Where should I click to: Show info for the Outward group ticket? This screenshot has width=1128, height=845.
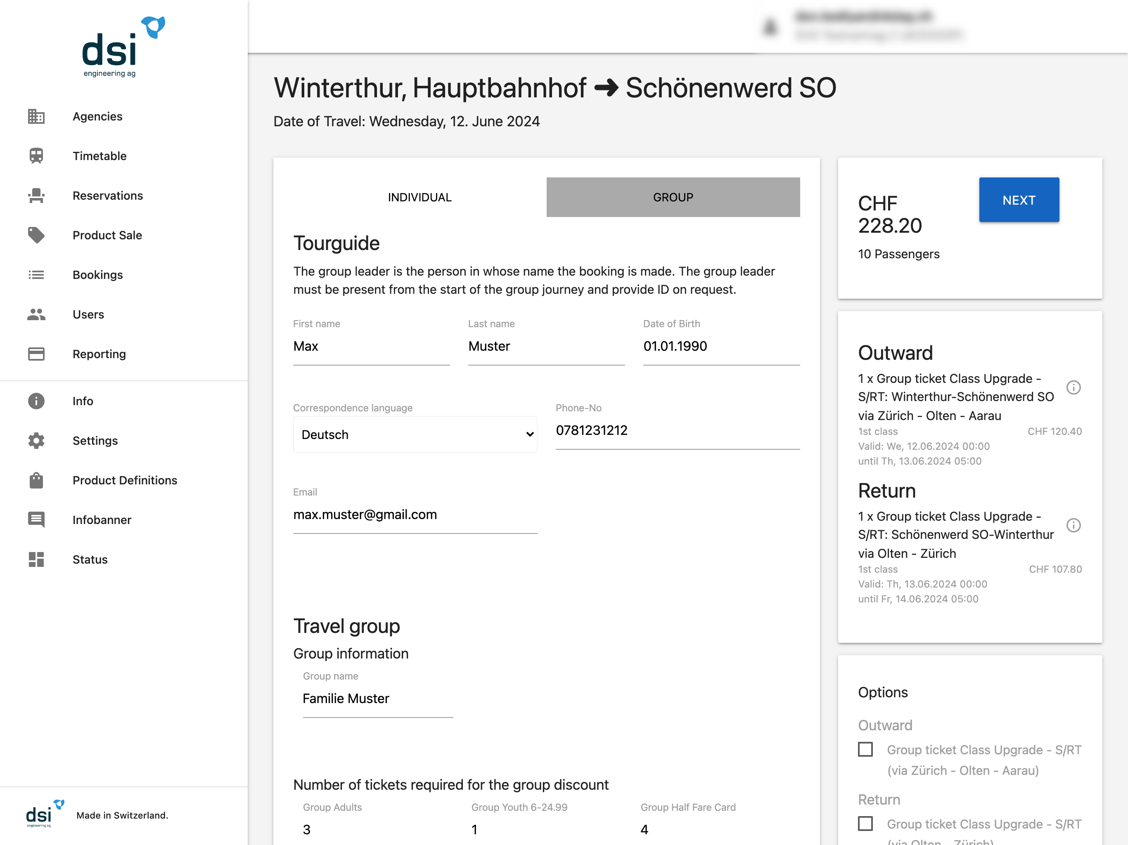pos(1073,387)
